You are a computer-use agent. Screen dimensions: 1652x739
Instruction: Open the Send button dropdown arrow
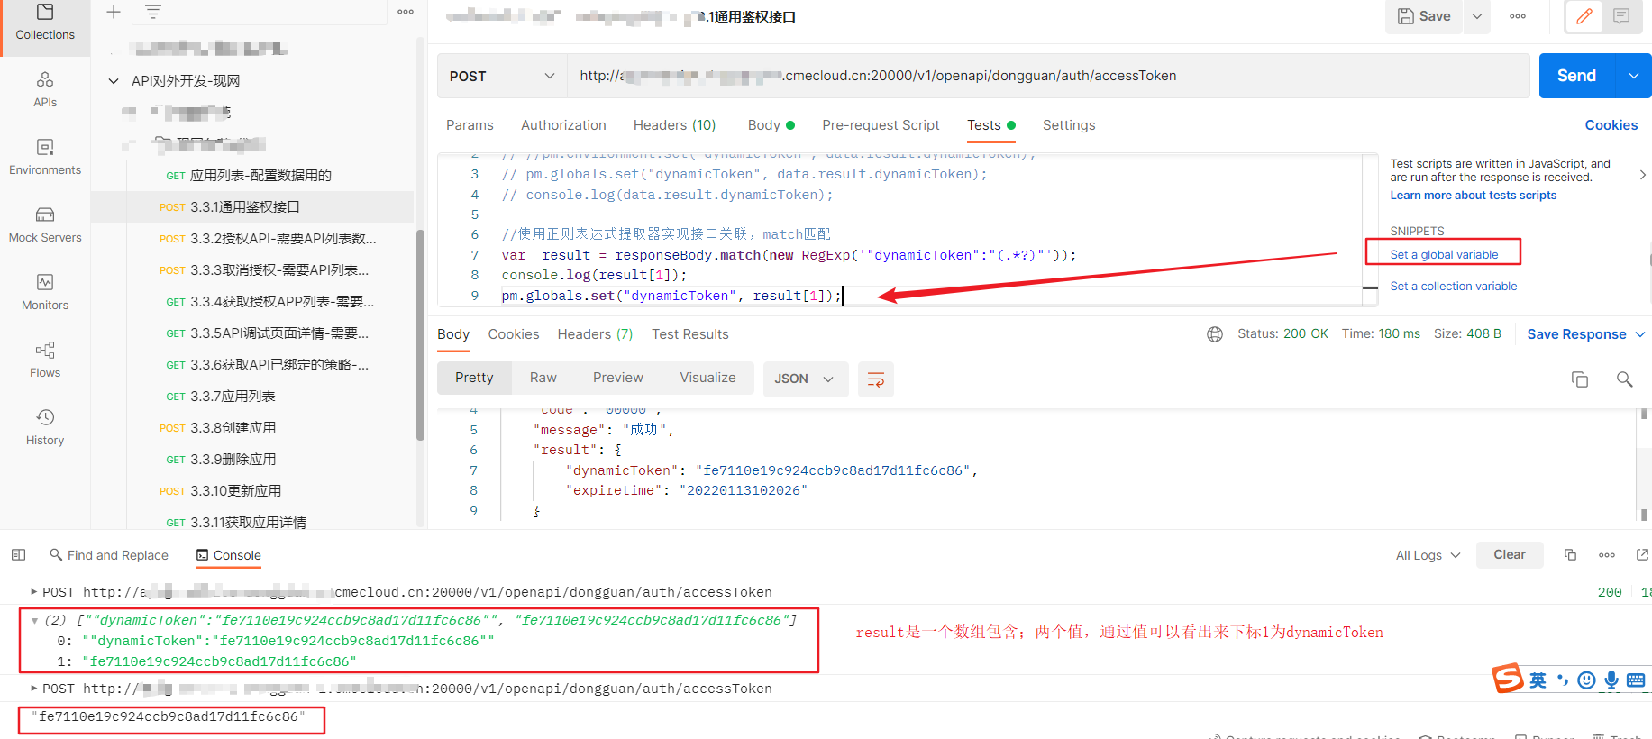click(x=1634, y=76)
